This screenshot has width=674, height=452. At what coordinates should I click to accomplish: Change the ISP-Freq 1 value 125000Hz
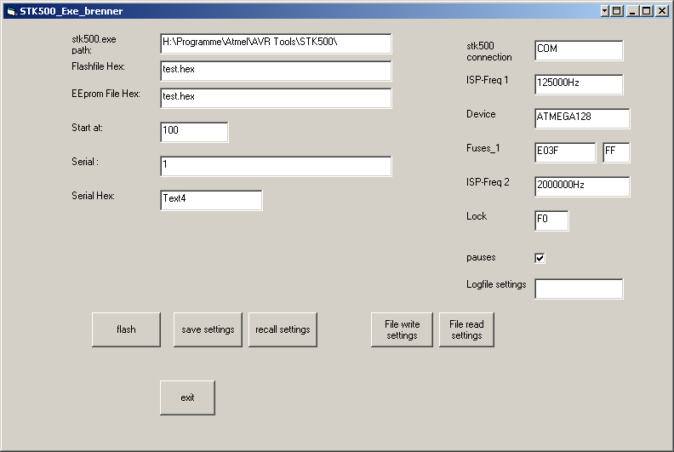[579, 84]
